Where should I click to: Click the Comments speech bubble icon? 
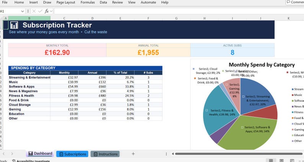tap(288, 2)
